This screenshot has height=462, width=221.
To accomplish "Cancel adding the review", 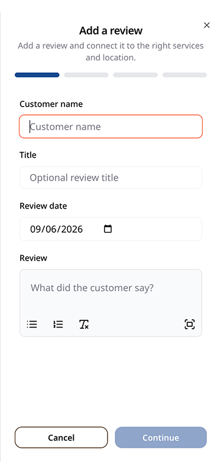I will click(x=61, y=438).
